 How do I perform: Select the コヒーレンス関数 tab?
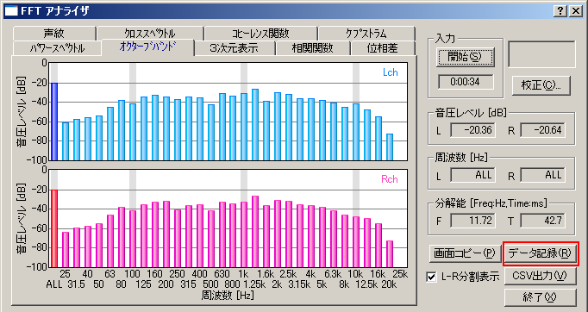point(261,34)
